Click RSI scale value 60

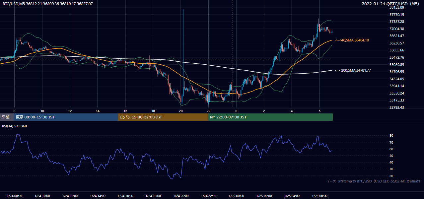coord(391,149)
